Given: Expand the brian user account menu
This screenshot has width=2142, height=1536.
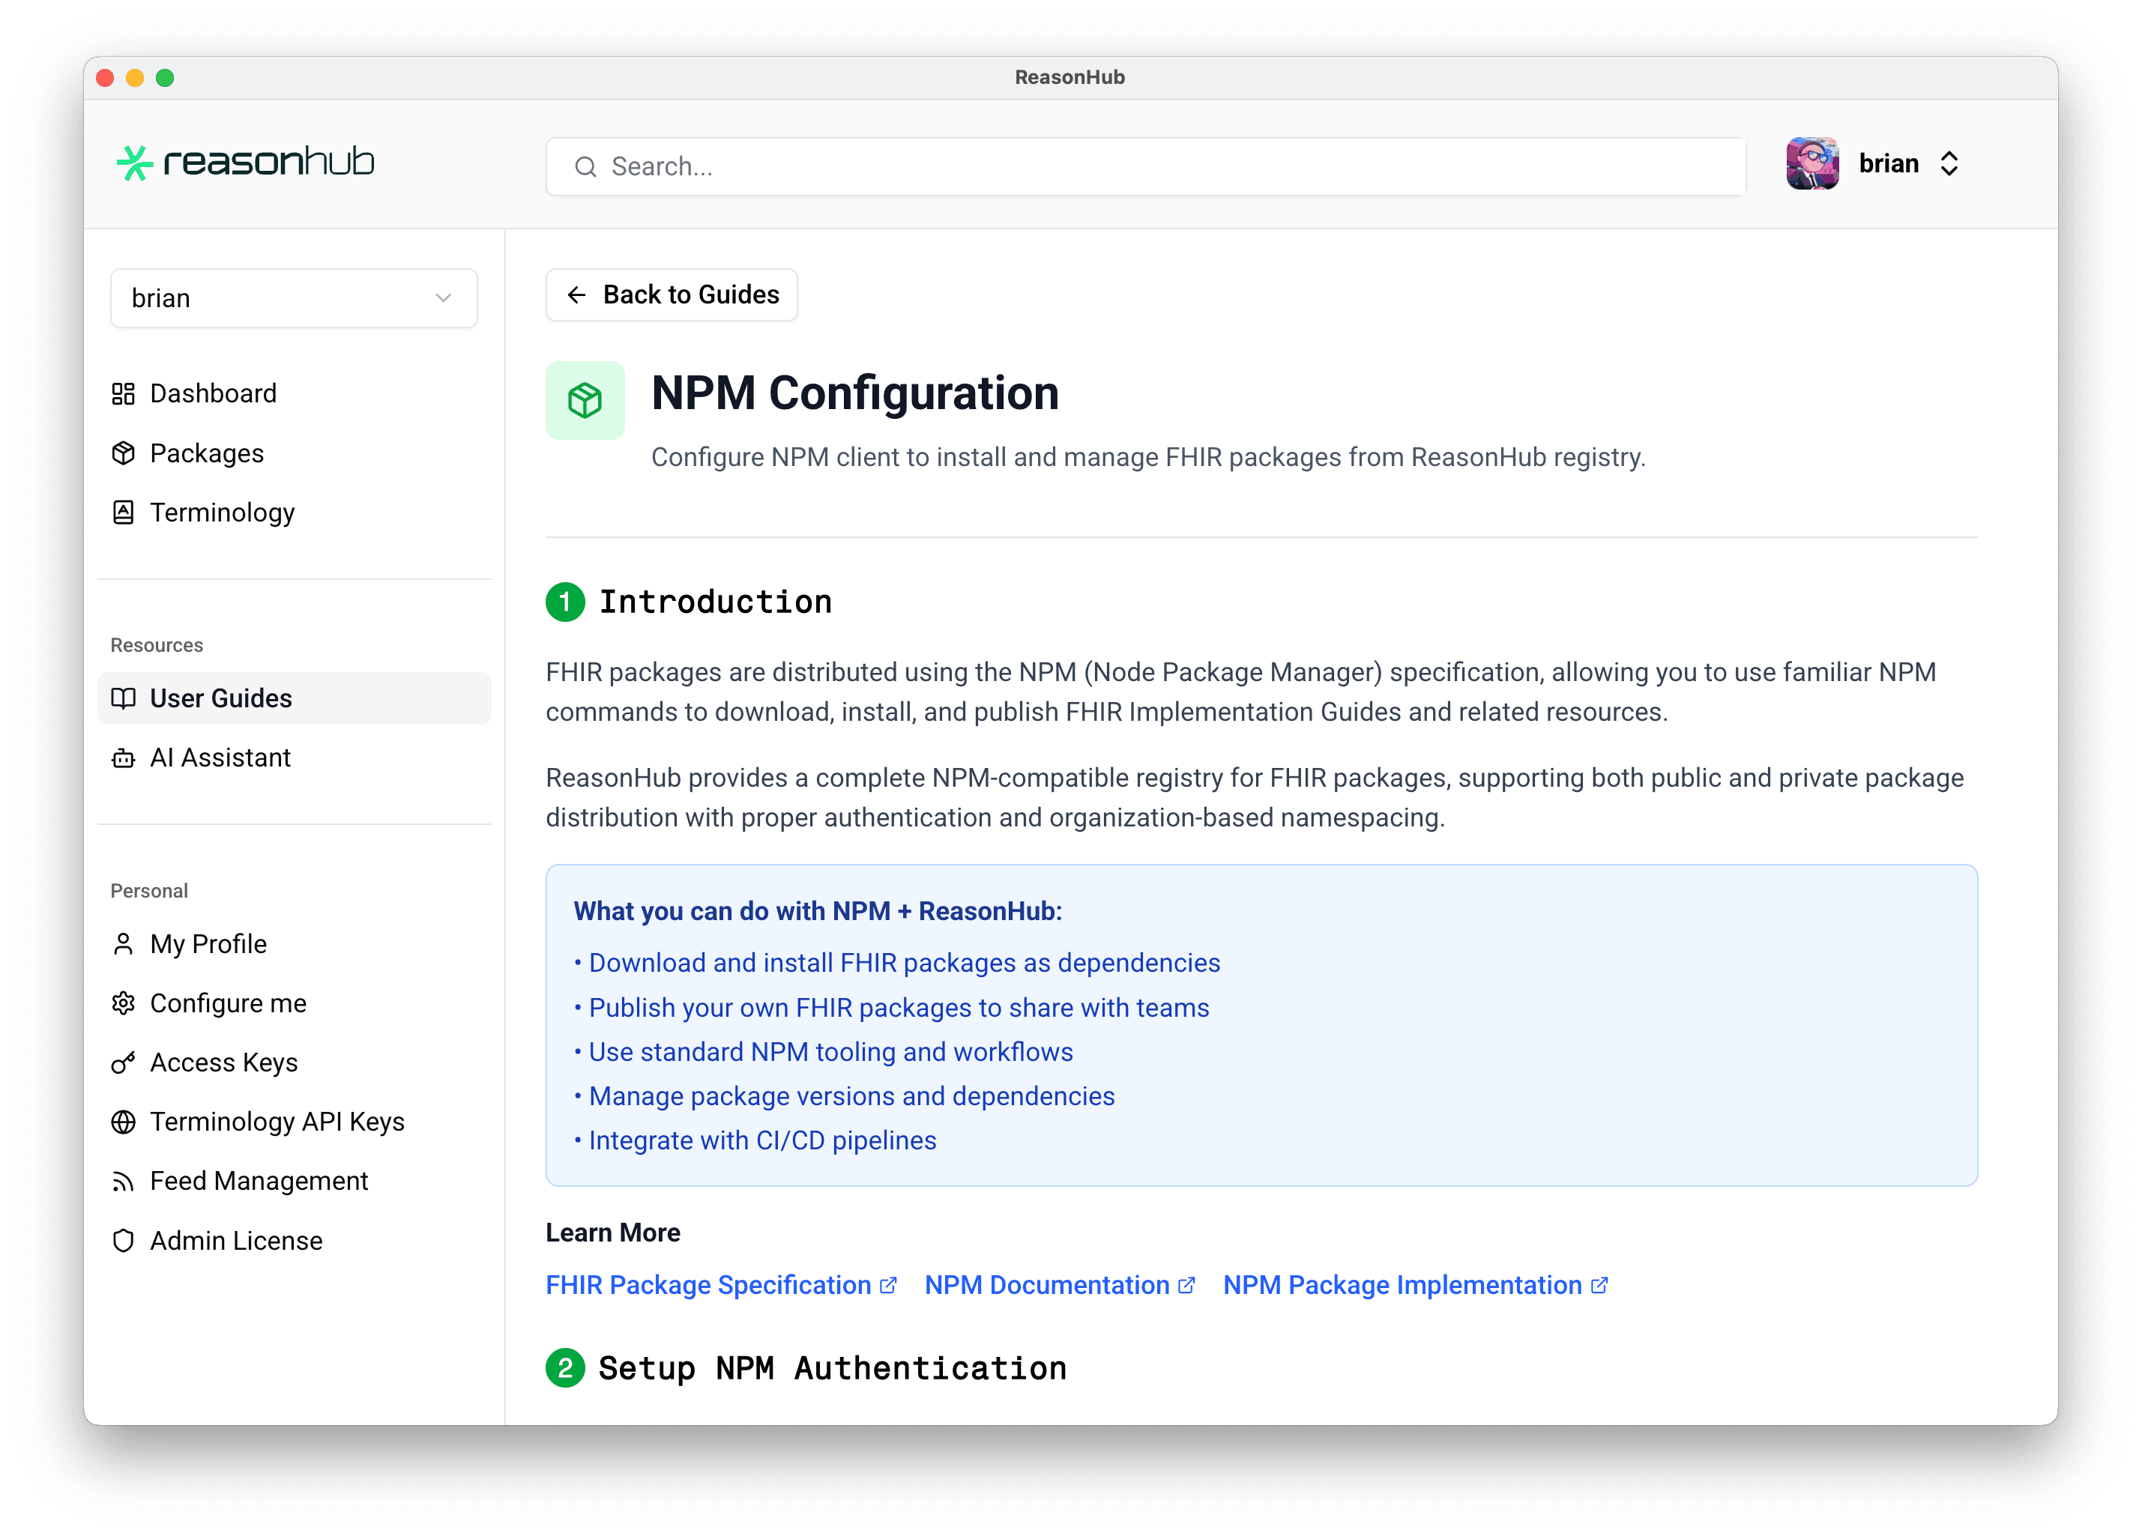Looking at the screenshot, I should pos(1949,163).
